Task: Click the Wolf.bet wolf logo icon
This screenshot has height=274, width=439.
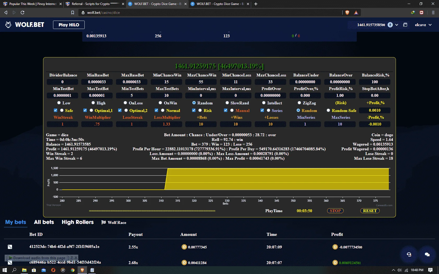Action: (8, 25)
